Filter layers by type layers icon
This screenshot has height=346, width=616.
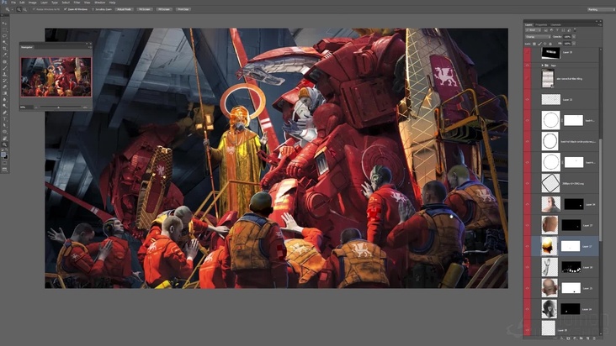coord(557,30)
